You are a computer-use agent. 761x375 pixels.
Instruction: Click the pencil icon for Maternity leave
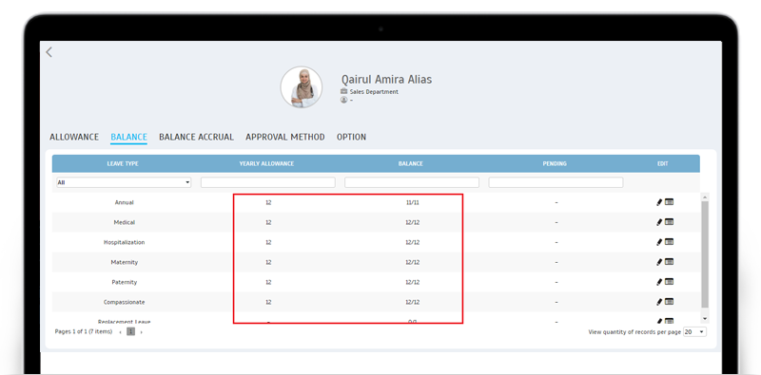click(659, 262)
